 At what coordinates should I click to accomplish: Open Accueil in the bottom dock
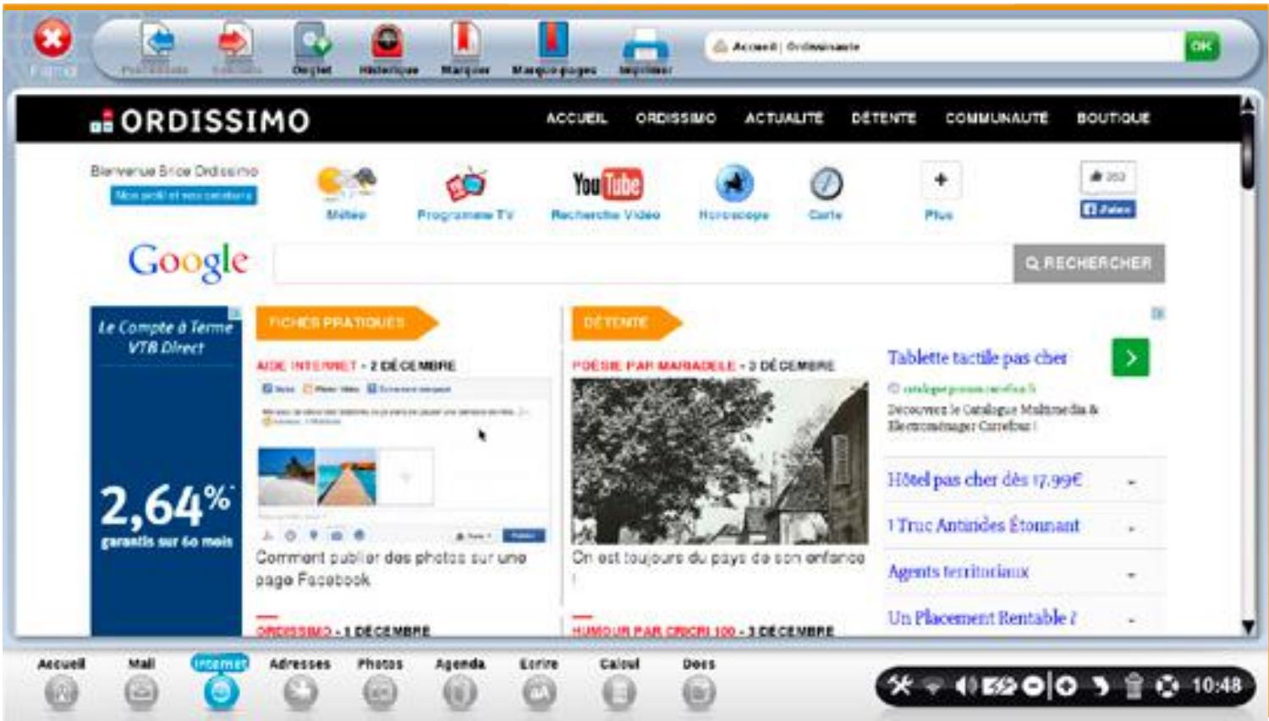[62, 683]
